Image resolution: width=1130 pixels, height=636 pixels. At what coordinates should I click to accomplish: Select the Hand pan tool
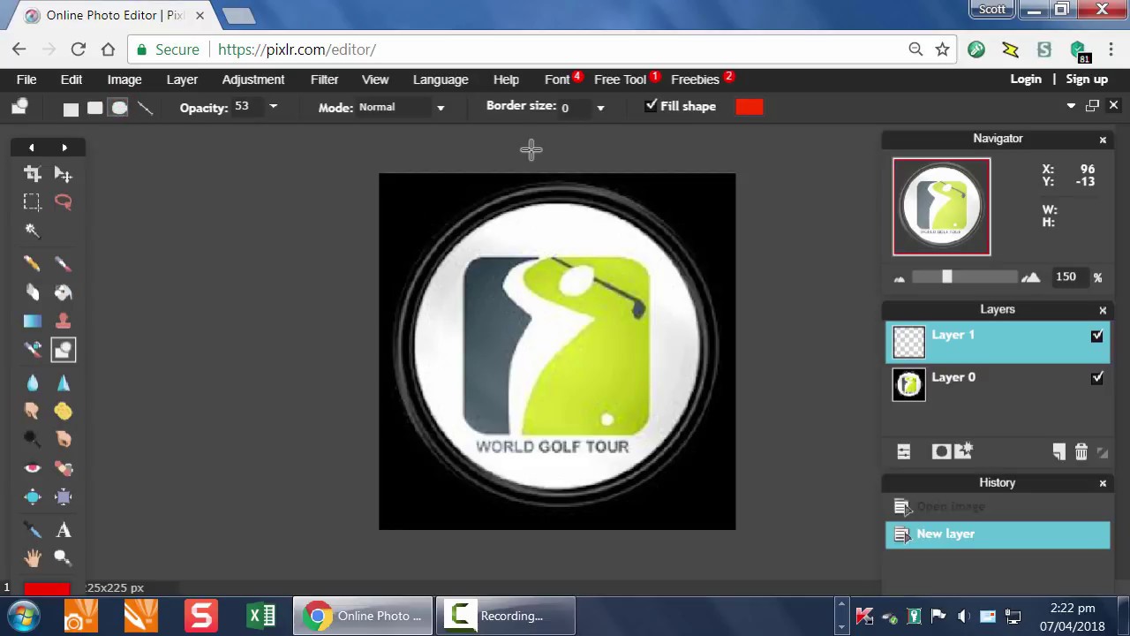(32, 558)
